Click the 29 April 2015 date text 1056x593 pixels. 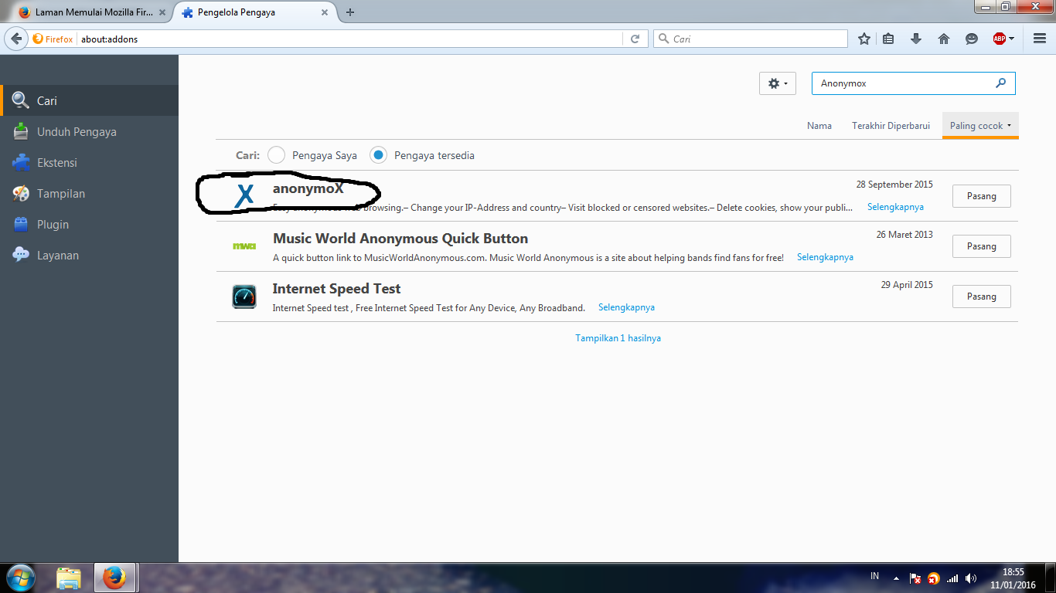click(907, 285)
